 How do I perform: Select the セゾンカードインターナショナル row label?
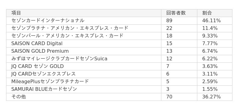pyautogui.click(x=84, y=21)
